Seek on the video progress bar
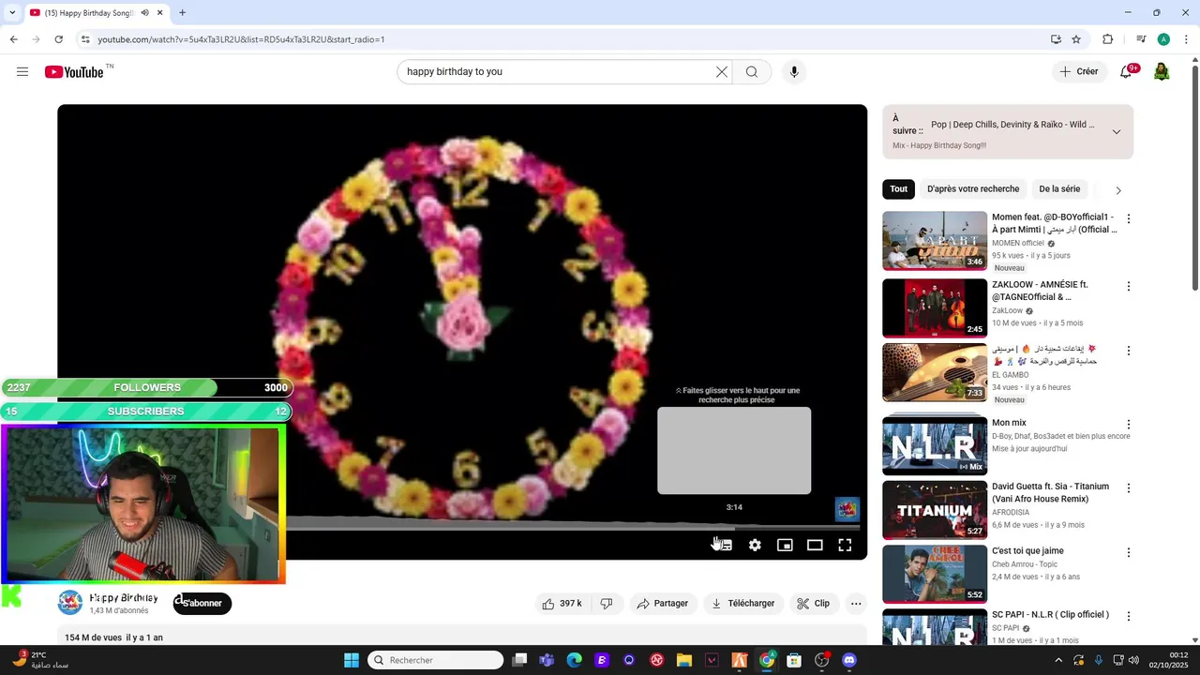This screenshot has height=675, width=1200. (x=572, y=528)
